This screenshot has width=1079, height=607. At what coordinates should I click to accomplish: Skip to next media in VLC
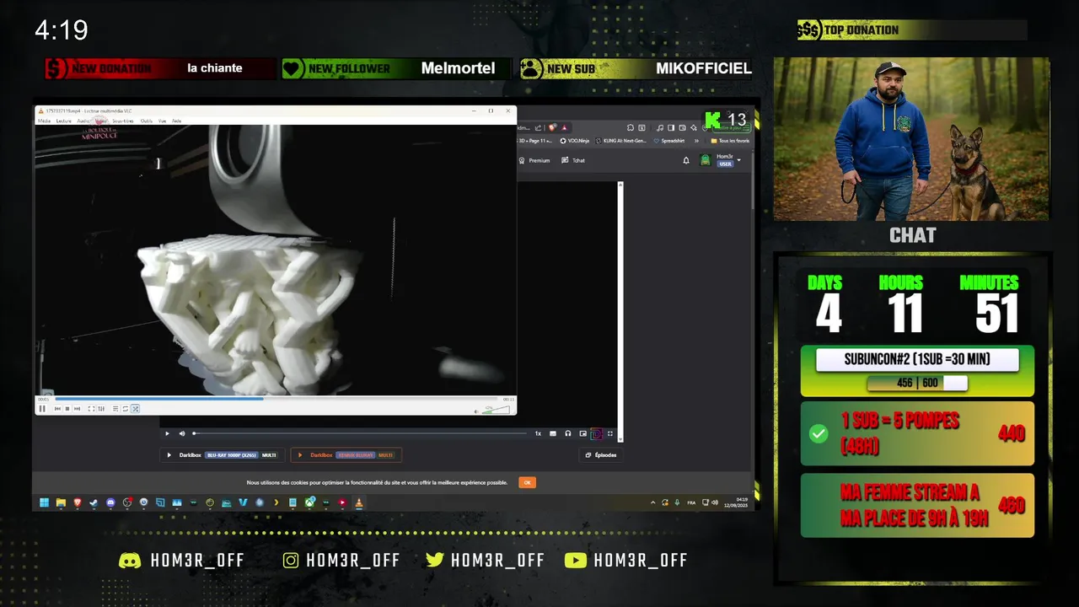coord(77,409)
